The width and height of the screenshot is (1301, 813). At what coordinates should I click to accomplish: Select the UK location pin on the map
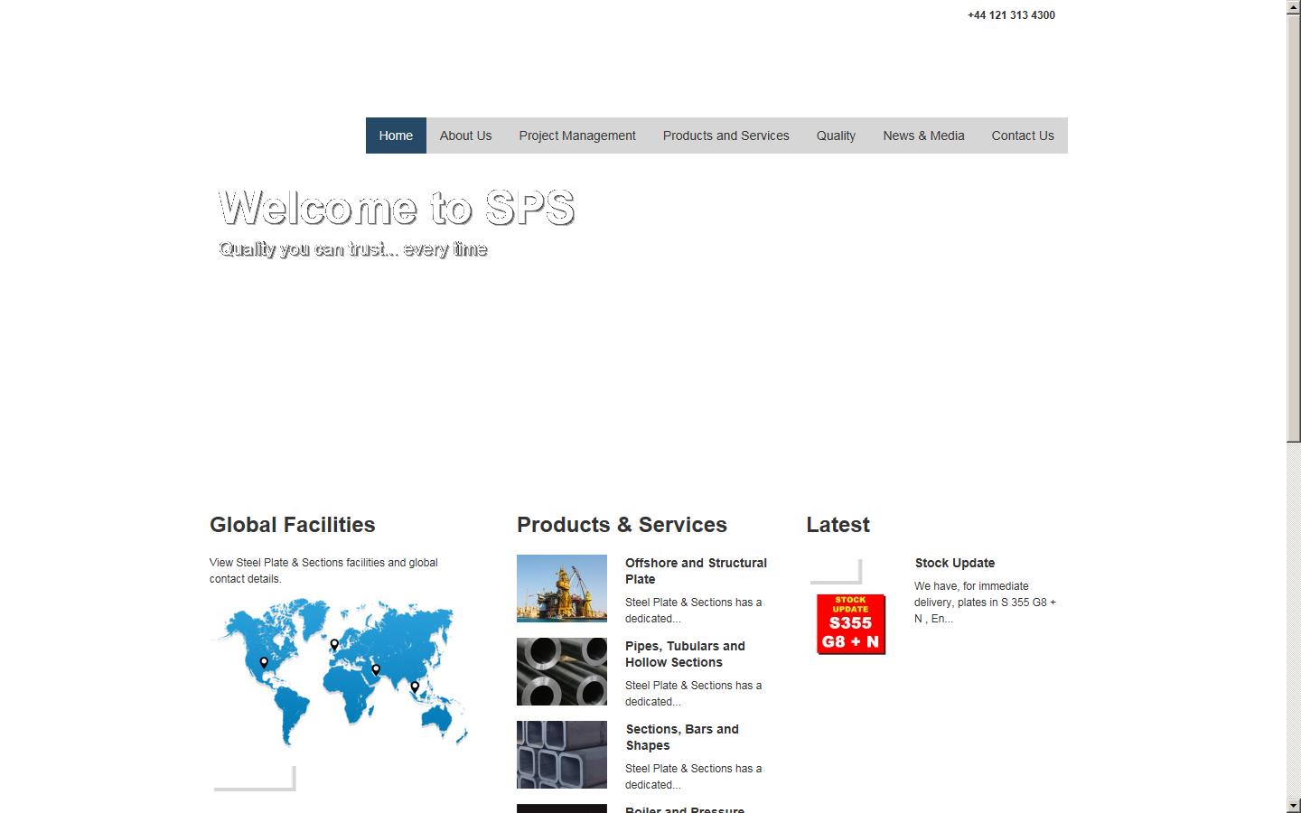333,645
